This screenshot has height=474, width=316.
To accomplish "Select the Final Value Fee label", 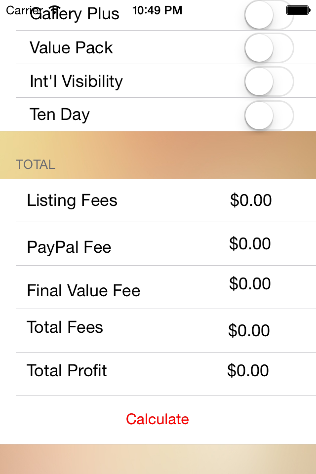I will [x=83, y=290].
